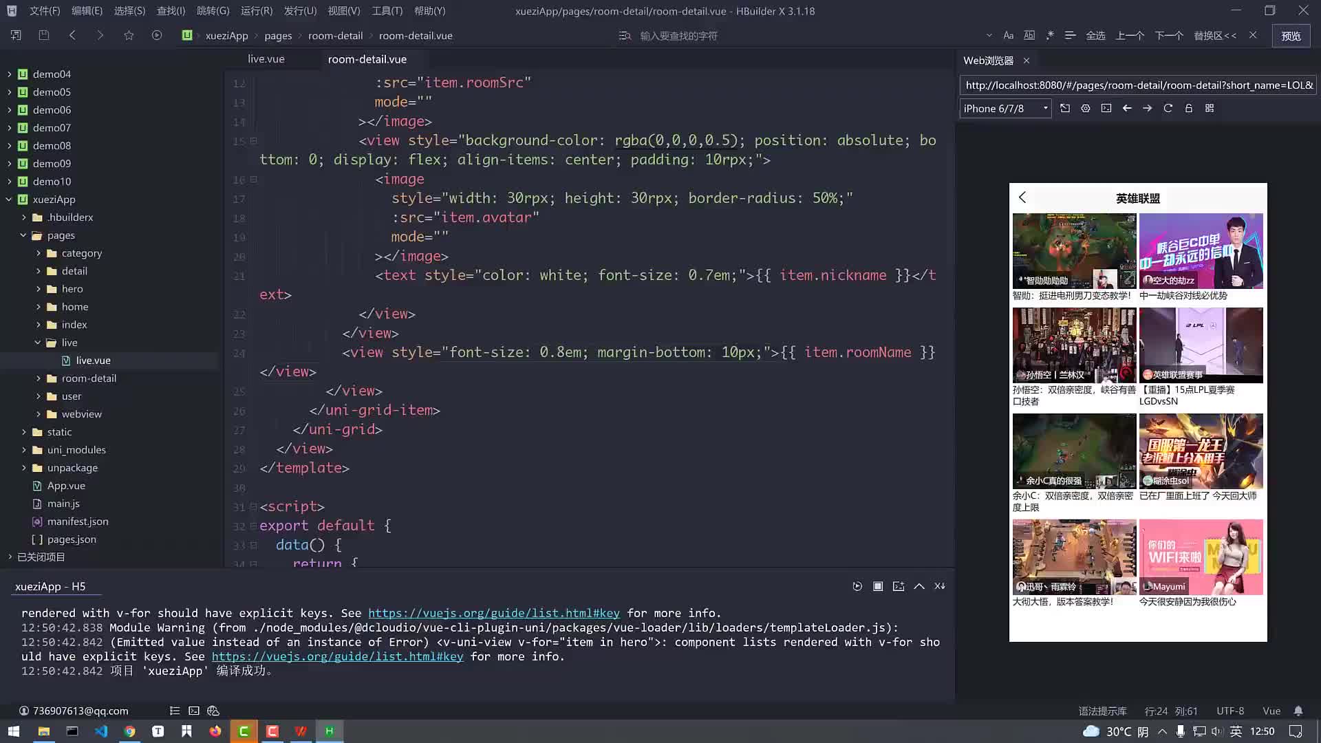Open pages.json file

click(x=72, y=539)
